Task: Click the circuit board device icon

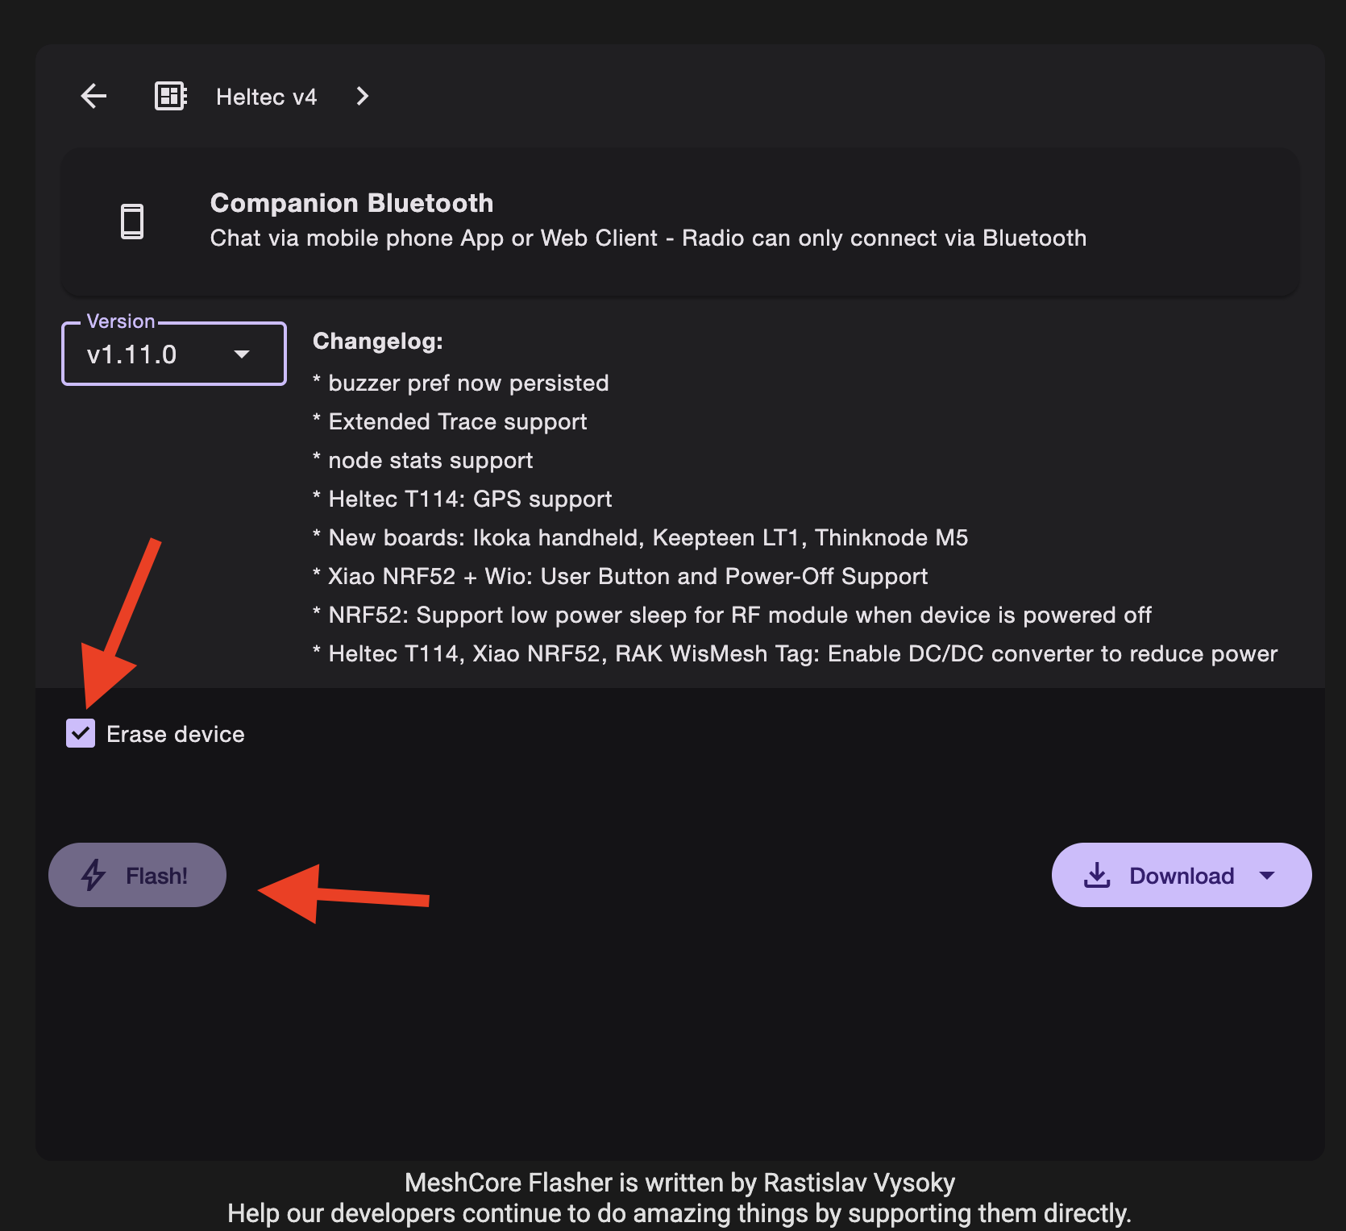Action: pos(170,96)
